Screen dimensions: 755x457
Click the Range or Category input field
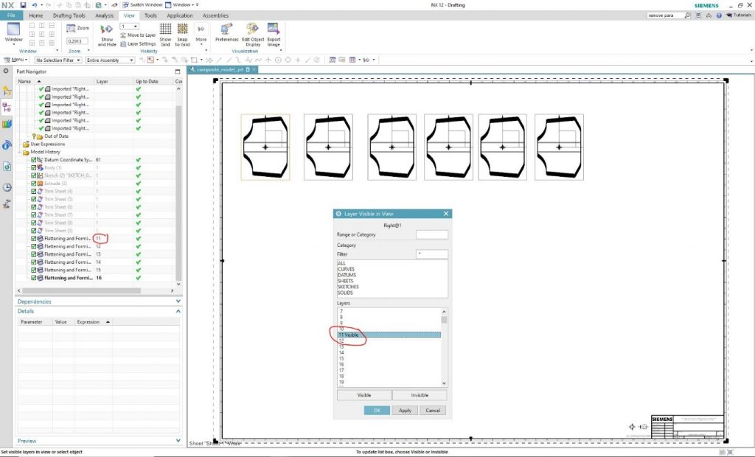(431, 234)
